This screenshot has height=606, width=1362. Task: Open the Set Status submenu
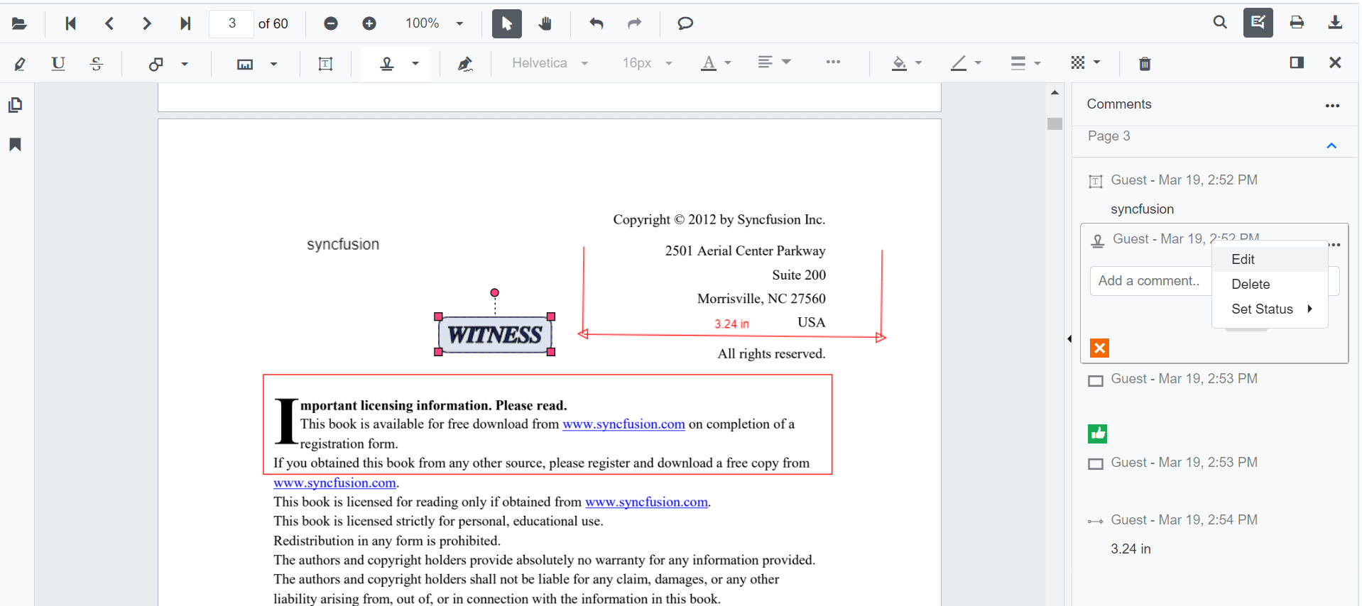click(x=1270, y=309)
